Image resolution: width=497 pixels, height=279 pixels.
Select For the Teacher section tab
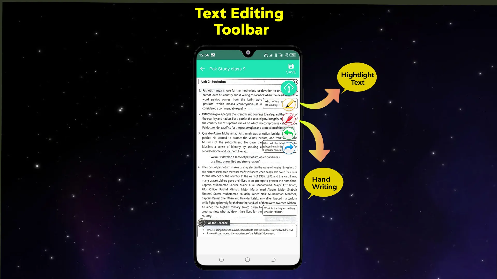click(x=217, y=223)
